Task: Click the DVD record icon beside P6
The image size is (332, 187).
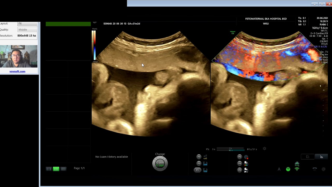Action: [246, 157]
